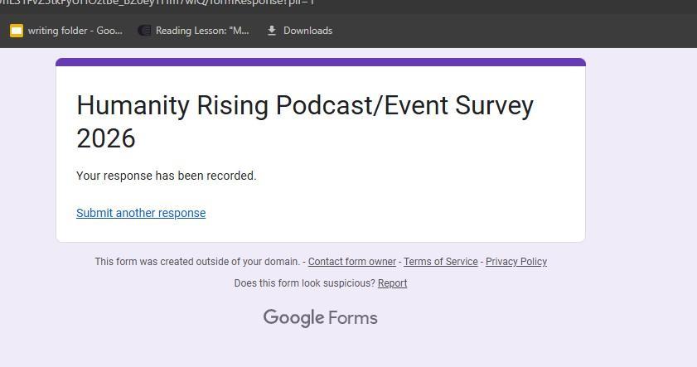Open the "writing folder - Goo..." bookmark label
Screen dimensions: 697x367
point(75,31)
